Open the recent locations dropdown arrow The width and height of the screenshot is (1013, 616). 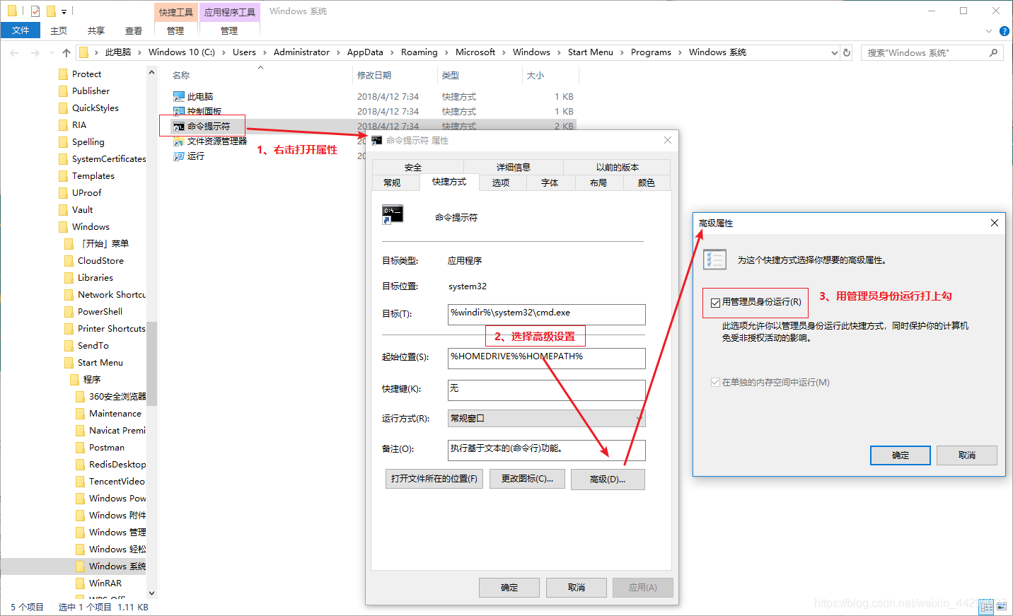(x=52, y=52)
